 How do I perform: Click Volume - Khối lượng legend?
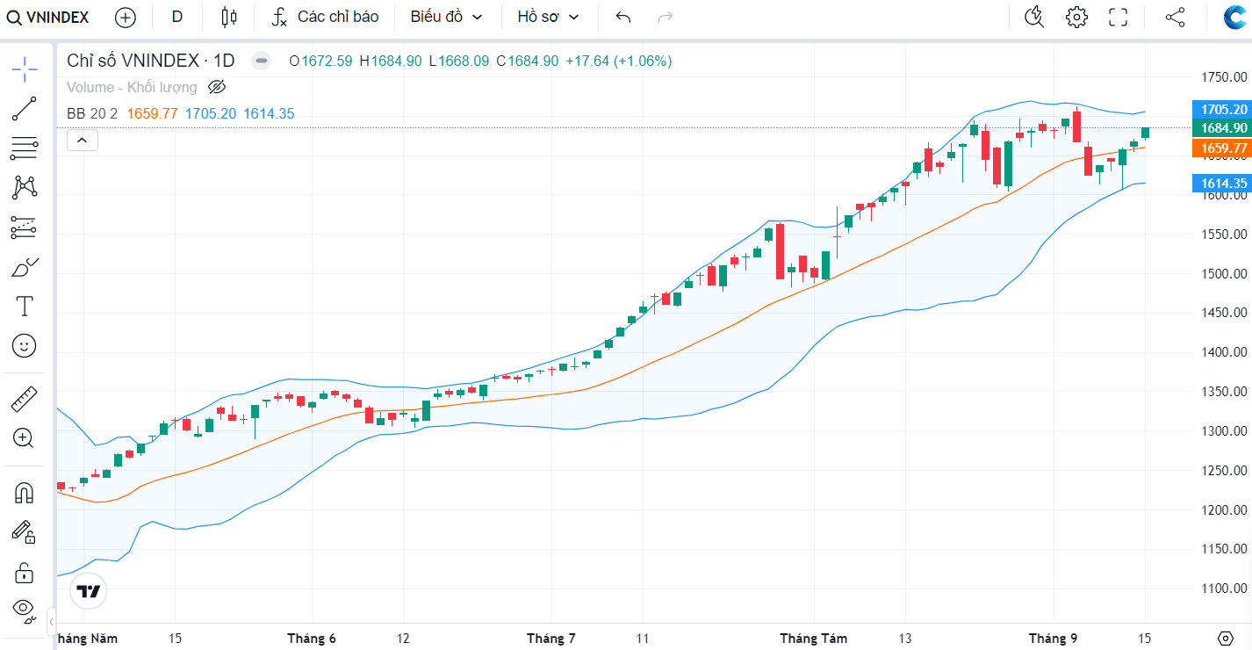pos(132,87)
